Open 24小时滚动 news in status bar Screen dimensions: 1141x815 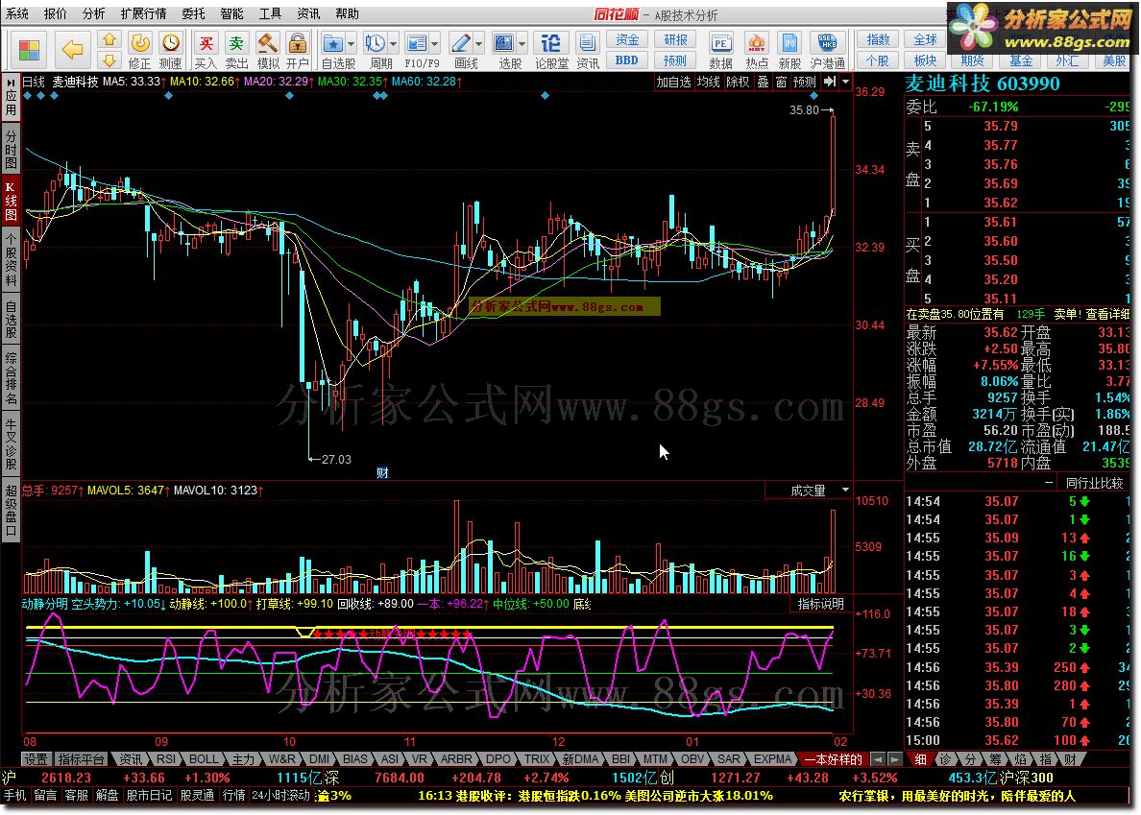(x=280, y=796)
